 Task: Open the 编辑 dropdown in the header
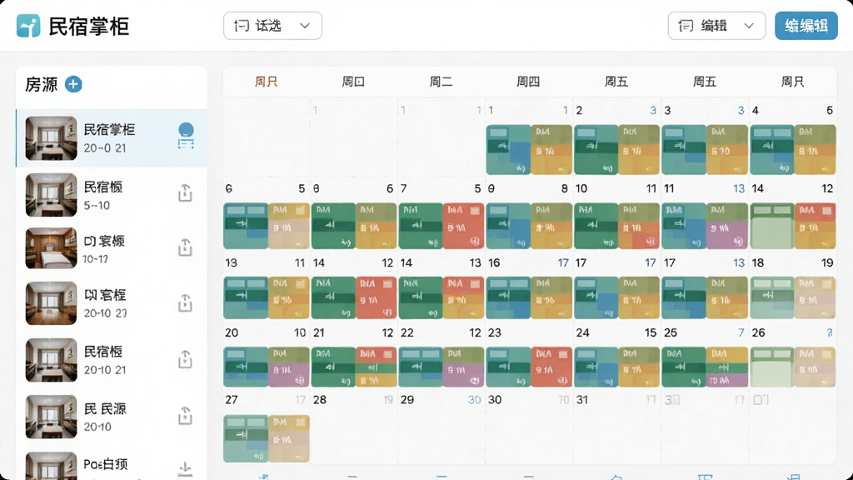click(716, 26)
